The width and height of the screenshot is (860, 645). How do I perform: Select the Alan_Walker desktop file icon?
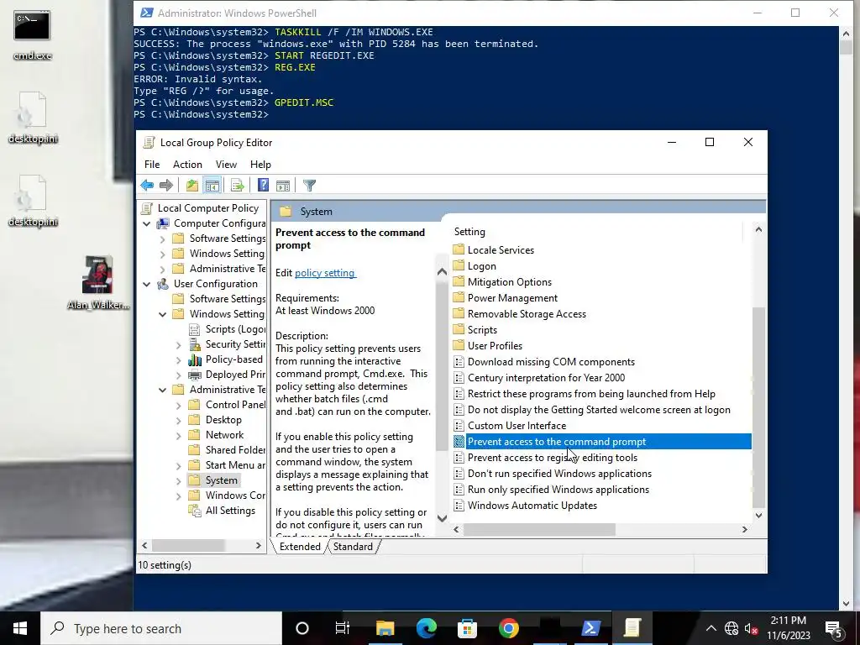[x=98, y=282]
